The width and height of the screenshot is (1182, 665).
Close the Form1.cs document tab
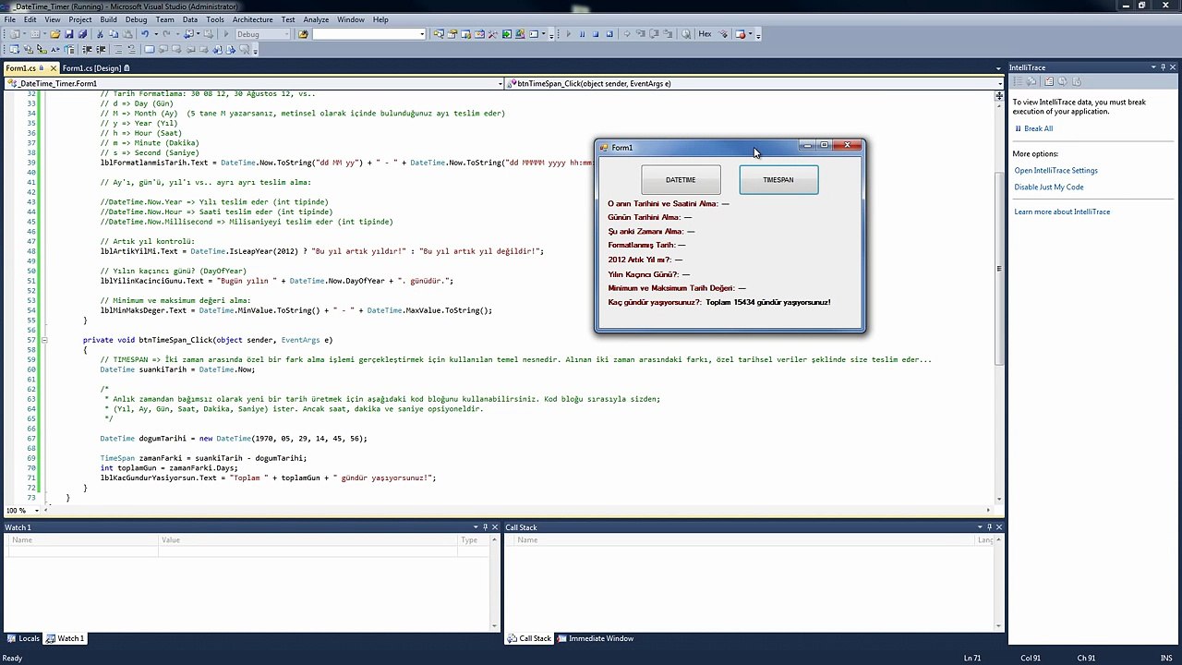tap(54, 68)
